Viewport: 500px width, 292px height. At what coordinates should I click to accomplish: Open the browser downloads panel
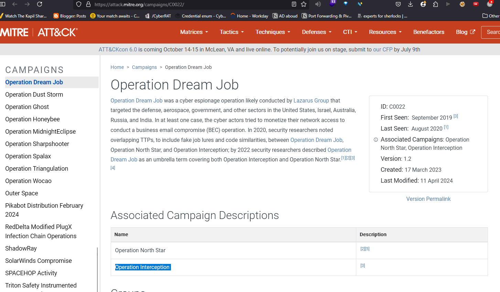click(411, 4)
